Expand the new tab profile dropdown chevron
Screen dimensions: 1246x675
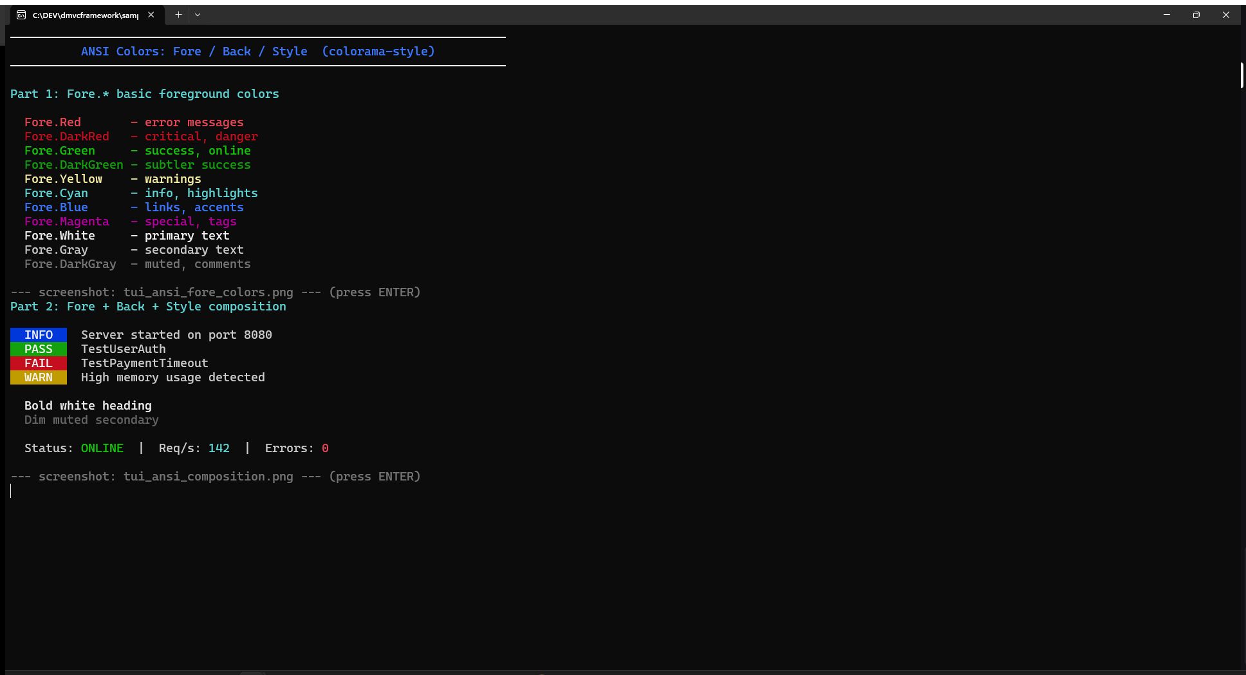(x=198, y=15)
